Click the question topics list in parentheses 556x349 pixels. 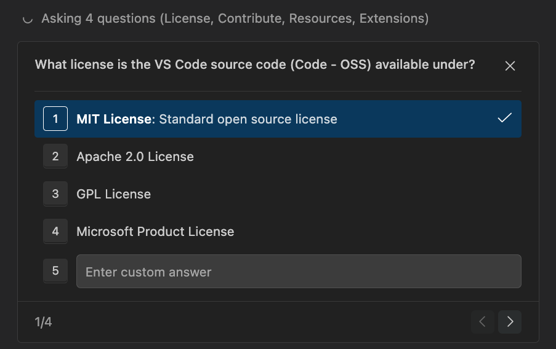(294, 18)
